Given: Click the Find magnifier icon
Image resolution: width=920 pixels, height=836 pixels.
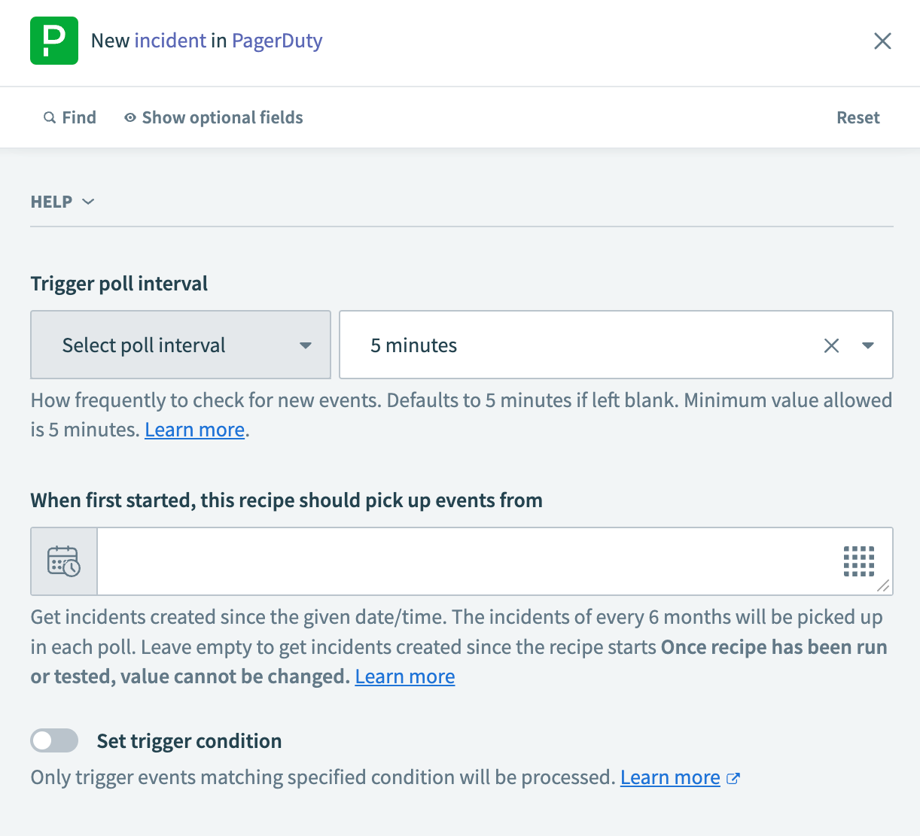Looking at the screenshot, I should click(x=48, y=117).
